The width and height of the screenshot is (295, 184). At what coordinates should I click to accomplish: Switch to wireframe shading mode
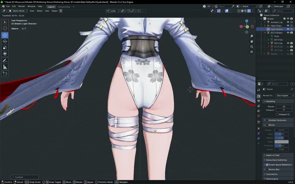(x=239, y=11)
